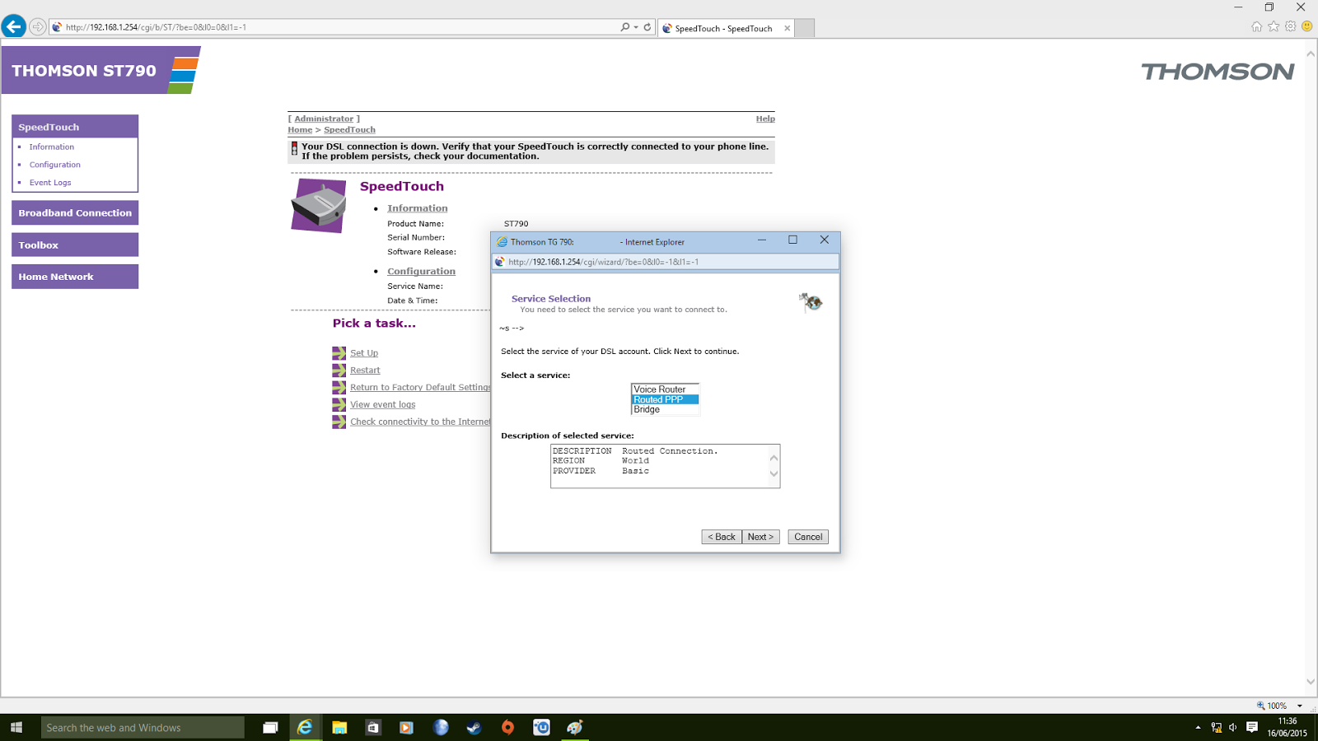
Task: Select Voice Router in the service list
Action: point(665,389)
